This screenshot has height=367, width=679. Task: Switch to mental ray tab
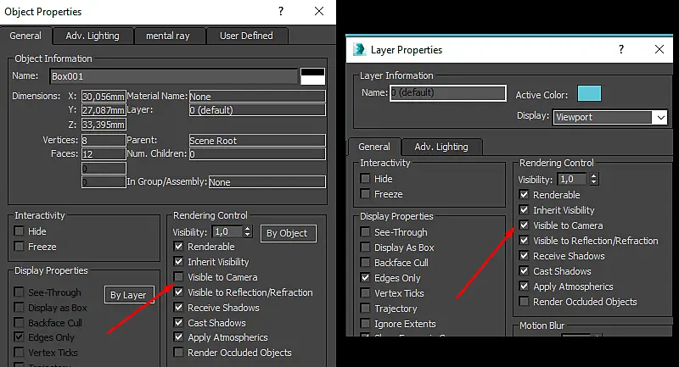click(x=167, y=36)
